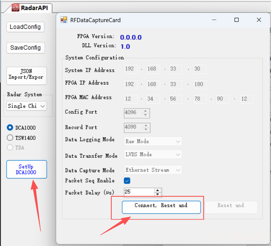
Task: Maximize the RFDataCaptureCard window
Action: tap(236, 20)
